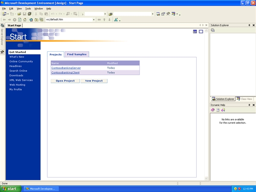Screen dimensions: 256x192
Task: Open Headlines in the sidebar
Action: pyautogui.click(x=15, y=66)
